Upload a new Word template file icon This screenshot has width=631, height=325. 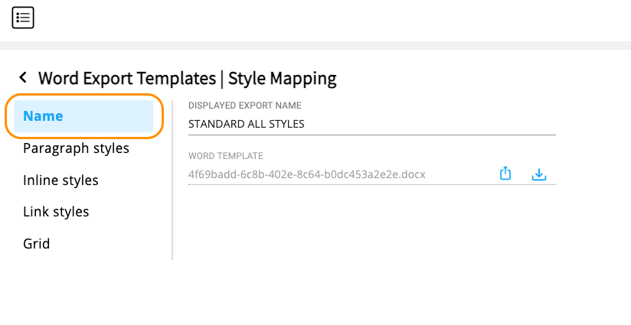coord(505,174)
